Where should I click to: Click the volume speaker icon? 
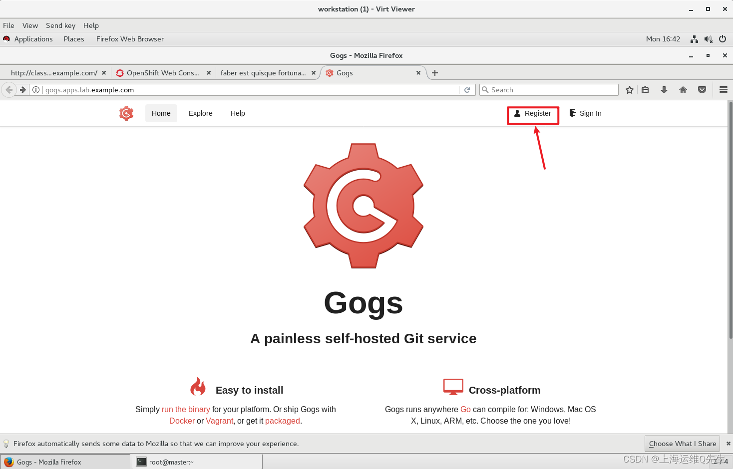point(708,39)
